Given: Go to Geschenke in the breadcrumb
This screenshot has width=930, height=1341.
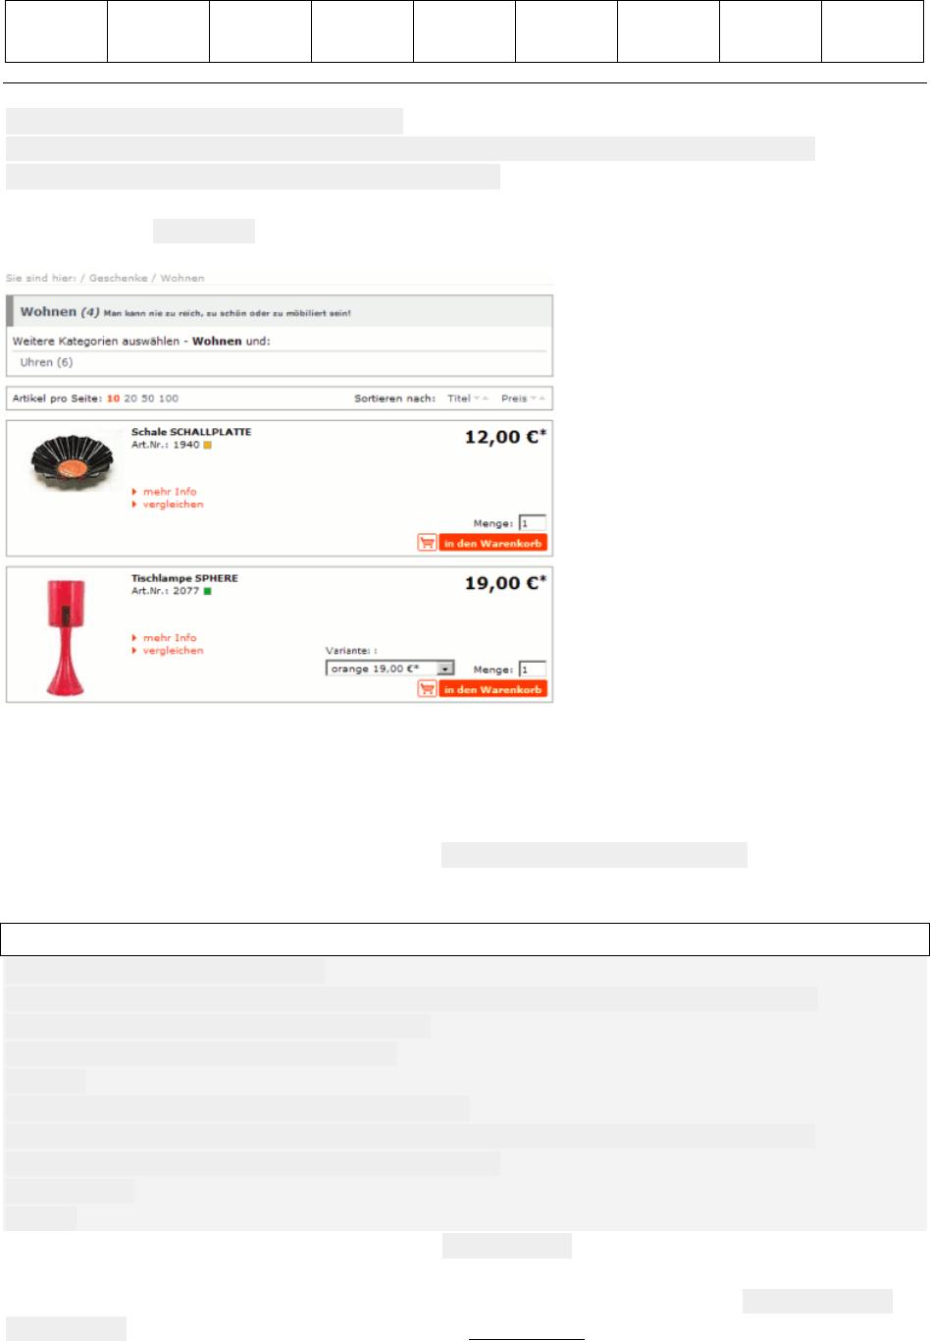Looking at the screenshot, I should pyautogui.click(x=118, y=278).
